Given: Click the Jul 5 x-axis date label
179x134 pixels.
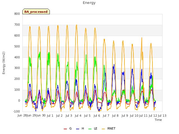Looking at the screenshot, I should (x=87, y=116).
